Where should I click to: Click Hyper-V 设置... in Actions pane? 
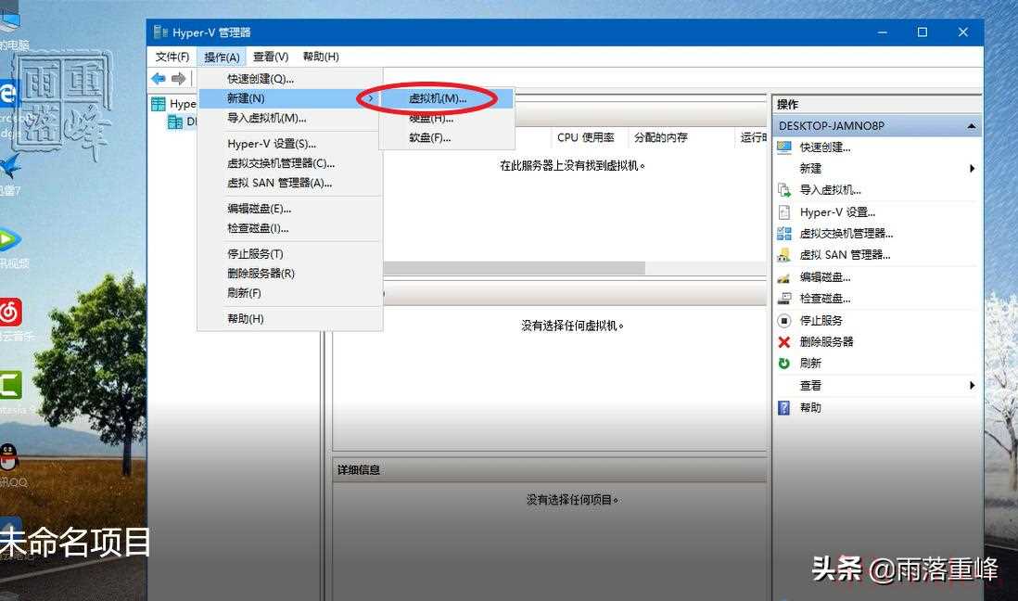(837, 212)
